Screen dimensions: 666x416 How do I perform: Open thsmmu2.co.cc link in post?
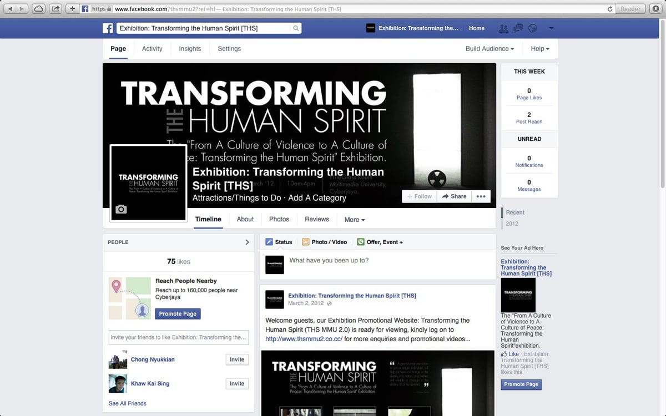click(x=304, y=339)
